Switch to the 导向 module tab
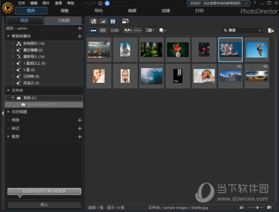 click(99, 11)
